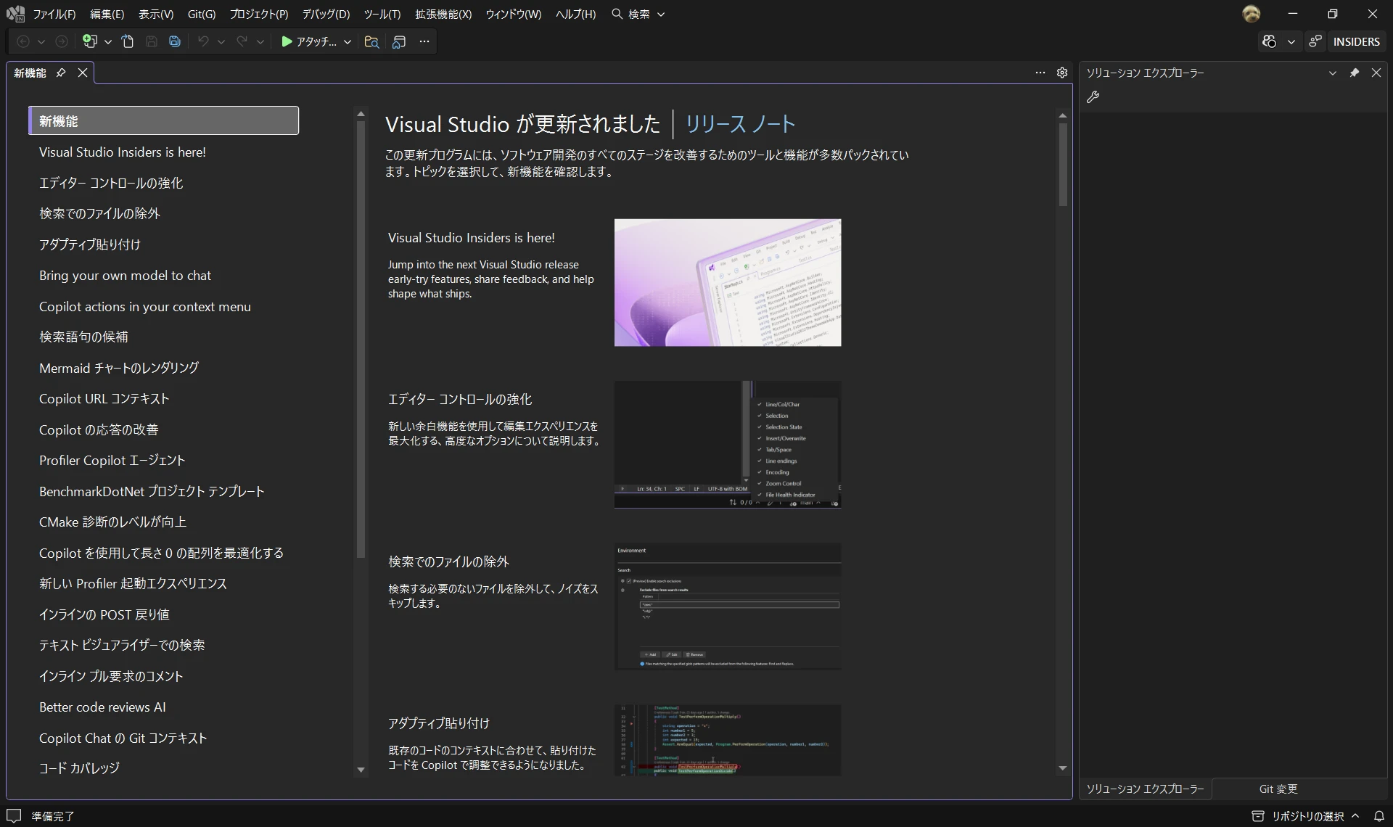This screenshot has height=827, width=1393.
Task: Expand the new project dropdown arrow
Action: pos(108,41)
